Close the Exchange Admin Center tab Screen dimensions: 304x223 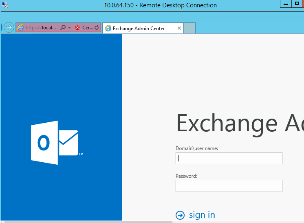pyautogui.click(x=179, y=29)
